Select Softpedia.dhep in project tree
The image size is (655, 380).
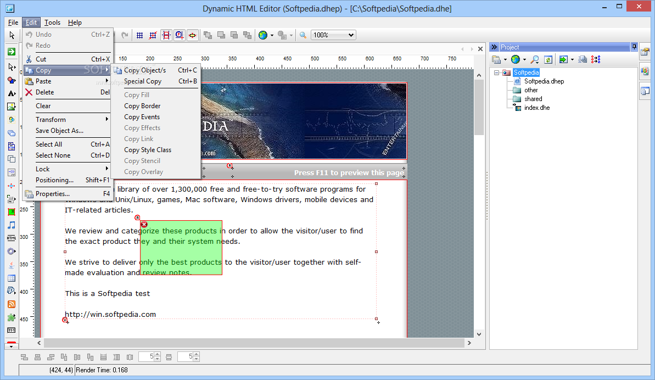[x=544, y=81]
